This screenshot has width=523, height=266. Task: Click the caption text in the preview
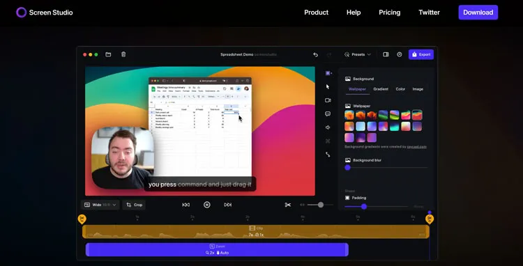click(200, 185)
